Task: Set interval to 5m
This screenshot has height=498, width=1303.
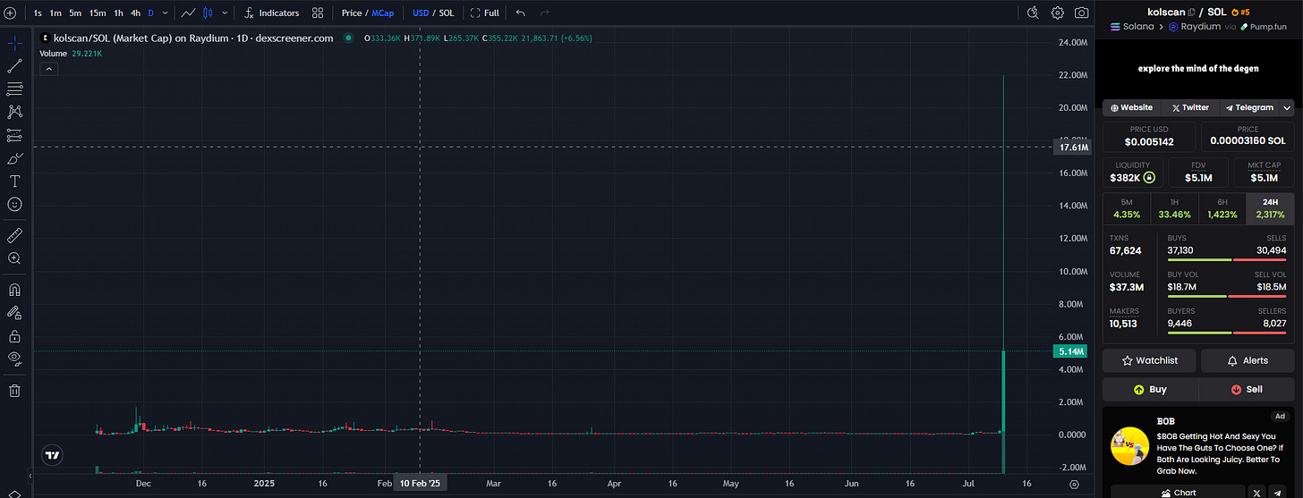Action: click(75, 13)
